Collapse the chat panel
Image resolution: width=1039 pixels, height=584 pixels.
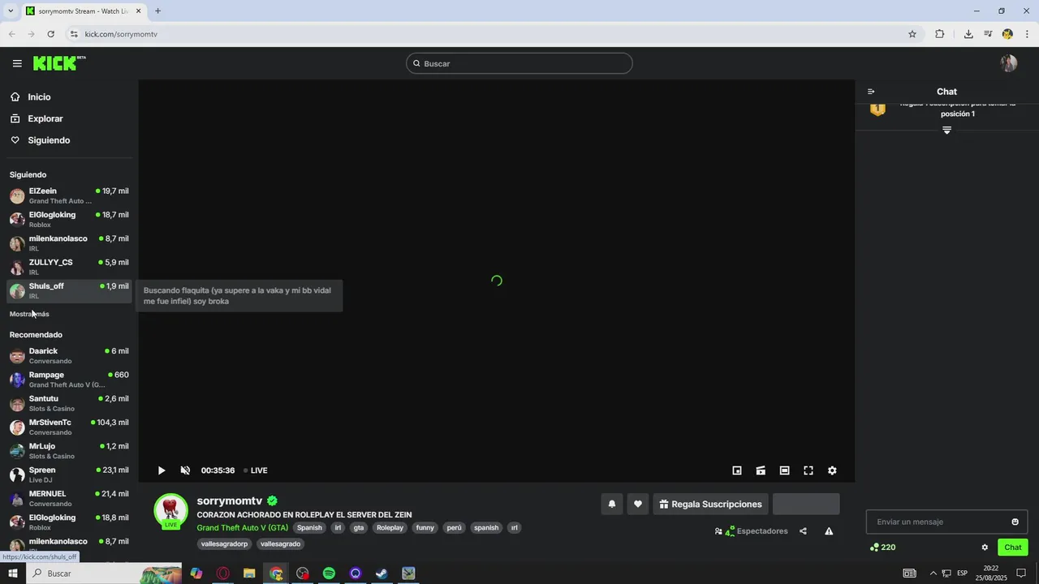click(x=871, y=92)
